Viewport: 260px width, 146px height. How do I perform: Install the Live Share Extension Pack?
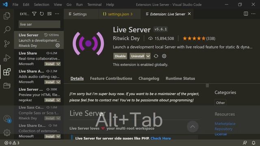50,136
